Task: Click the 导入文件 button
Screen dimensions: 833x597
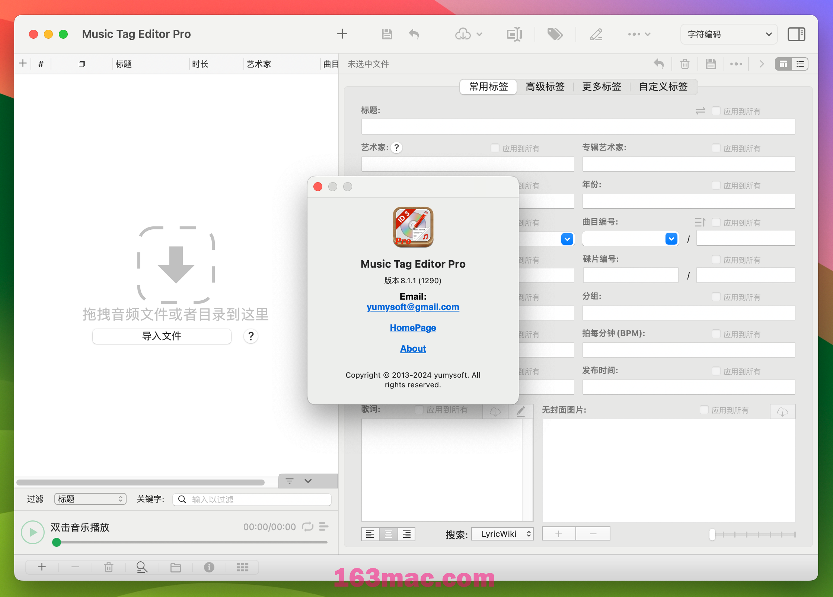Action: tap(162, 336)
